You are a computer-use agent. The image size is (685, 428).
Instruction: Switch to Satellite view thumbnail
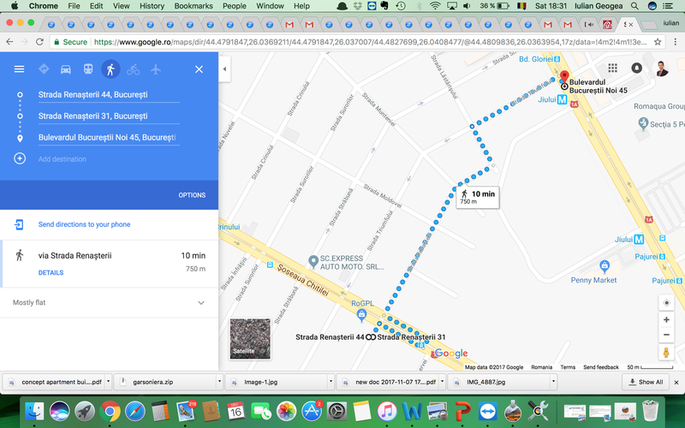tap(250, 338)
